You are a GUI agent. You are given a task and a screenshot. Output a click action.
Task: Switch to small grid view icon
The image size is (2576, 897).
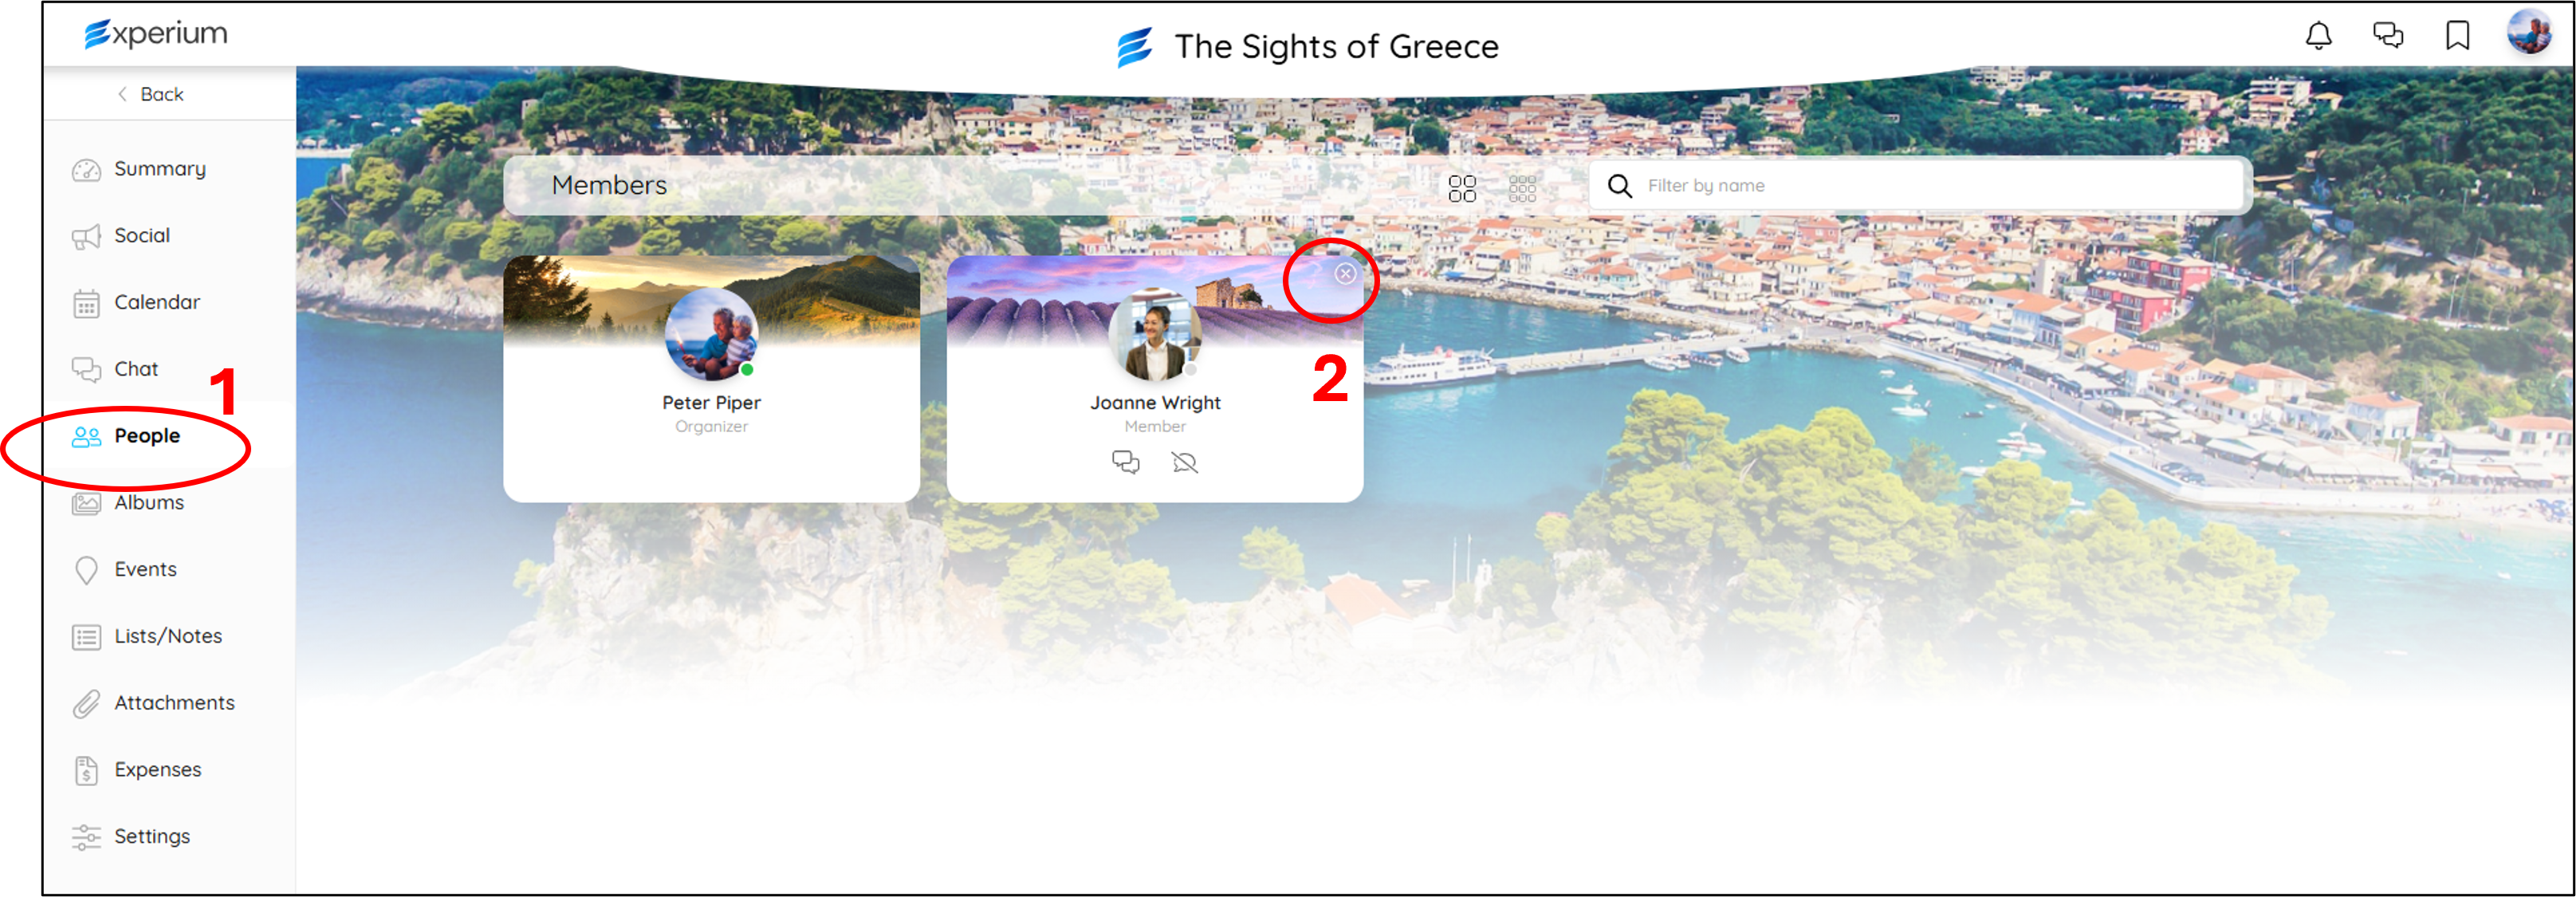tap(1522, 188)
